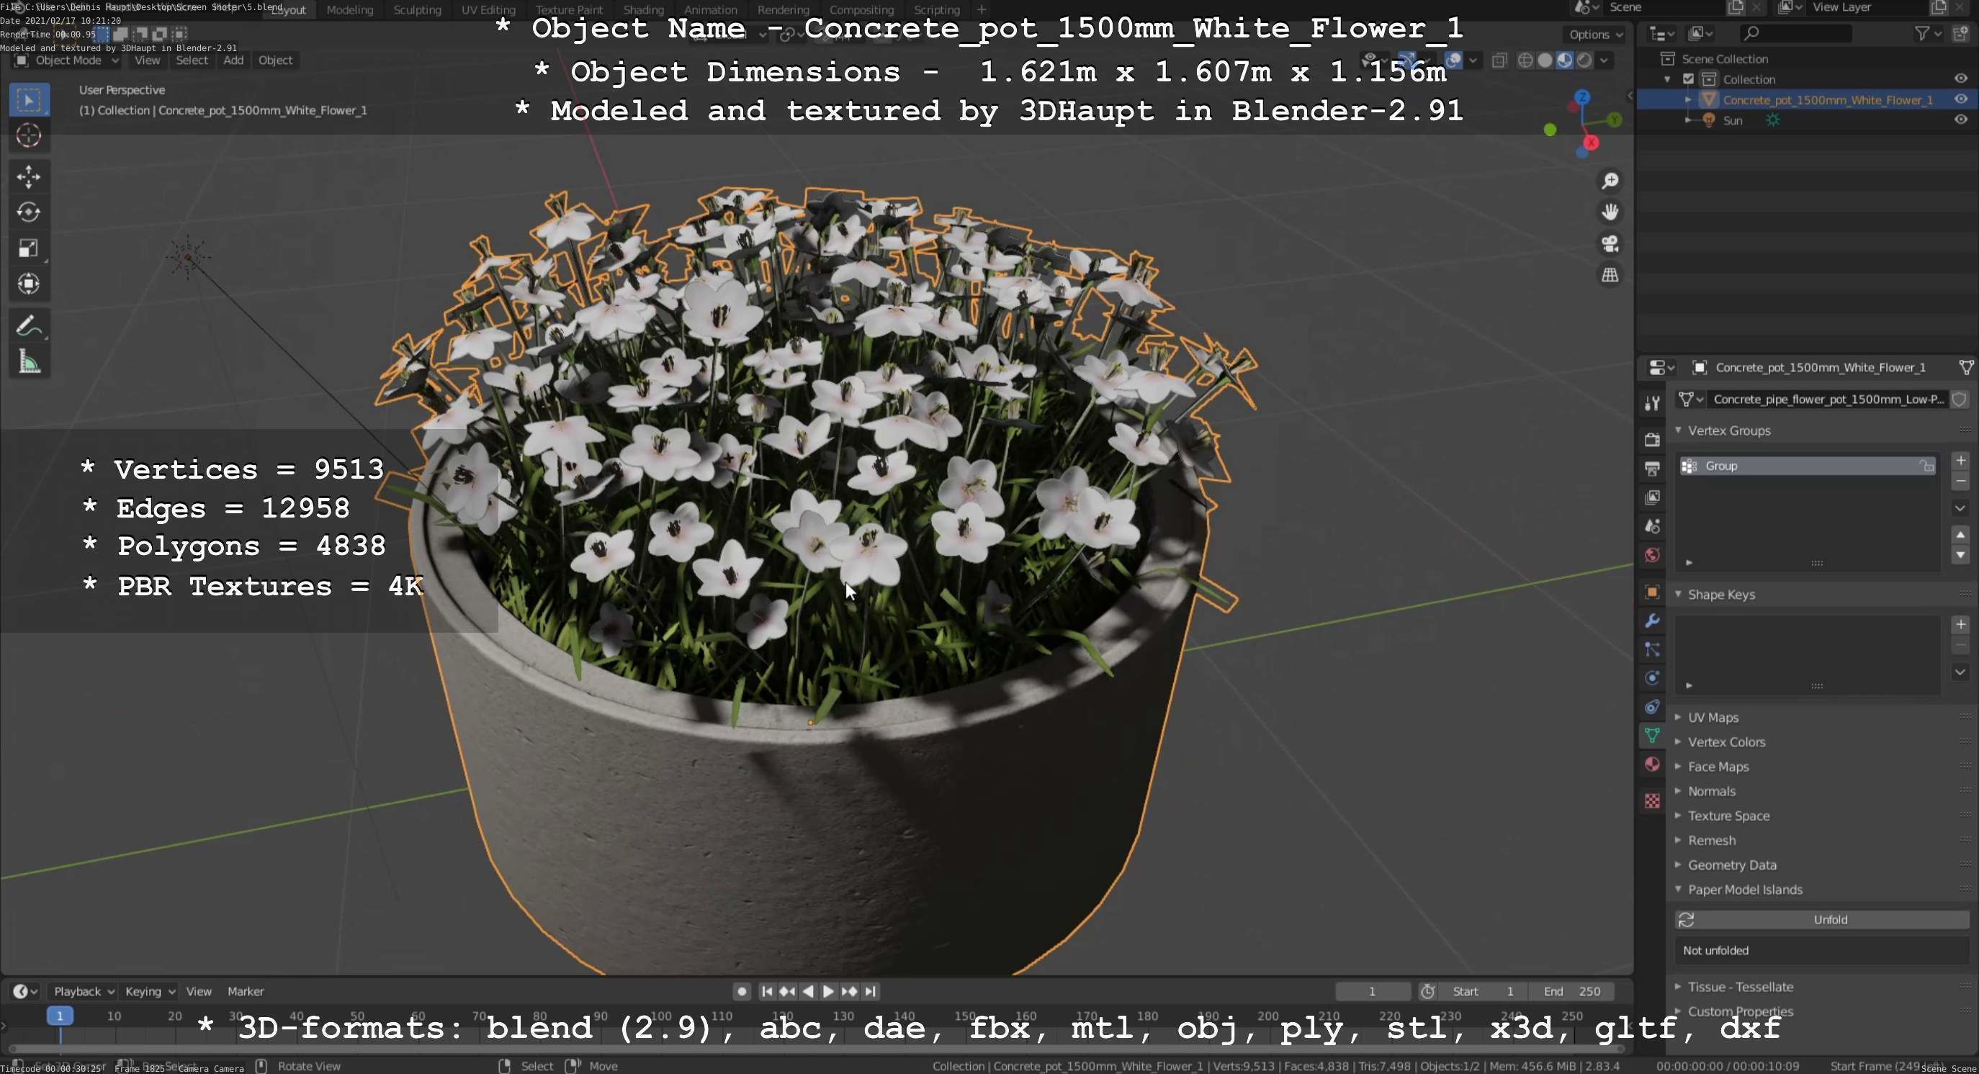
Task: Choose the Rotate tool
Action: (30, 212)
